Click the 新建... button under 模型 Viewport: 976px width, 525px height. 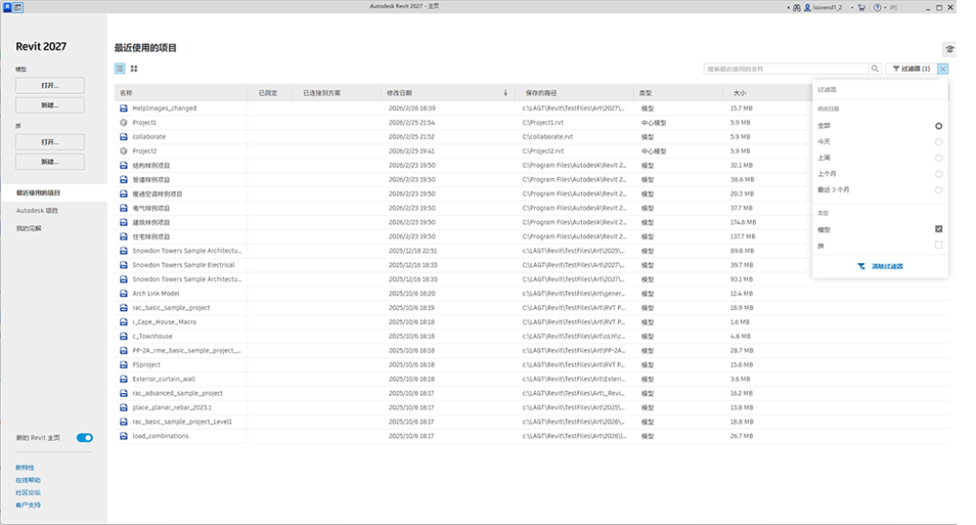coord(50,105)
